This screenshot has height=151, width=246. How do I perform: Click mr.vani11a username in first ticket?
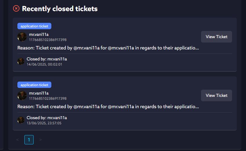(x=39, y=34)
